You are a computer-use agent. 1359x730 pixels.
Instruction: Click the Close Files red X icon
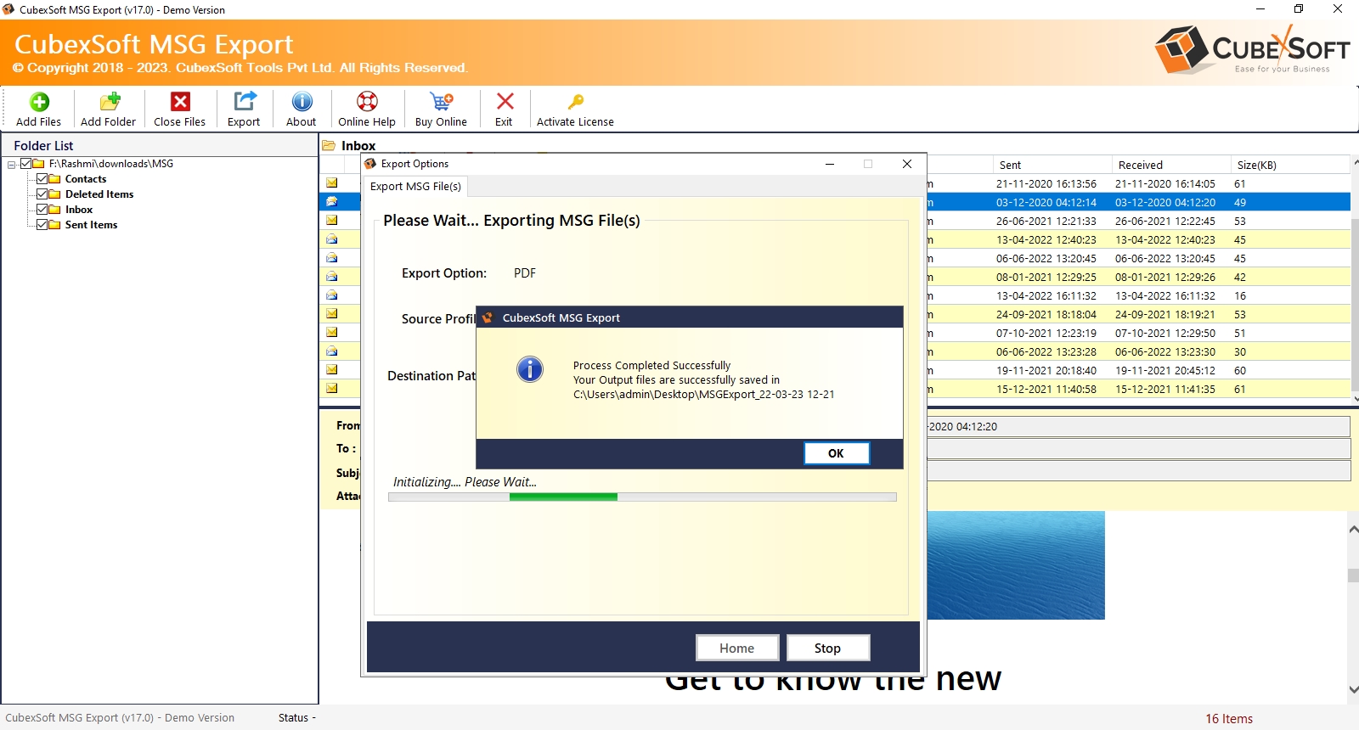tap(180, 102)
